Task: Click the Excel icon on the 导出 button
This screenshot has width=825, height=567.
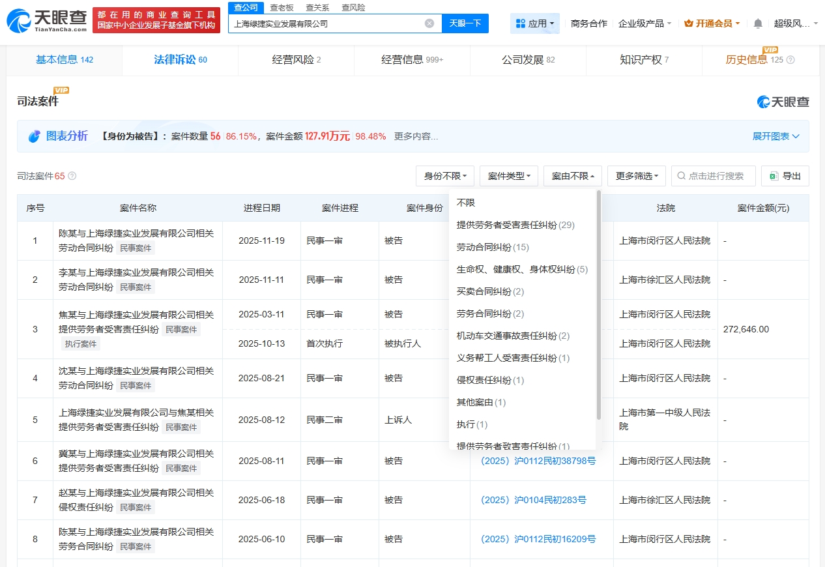Action: click(x=774, y=176)
